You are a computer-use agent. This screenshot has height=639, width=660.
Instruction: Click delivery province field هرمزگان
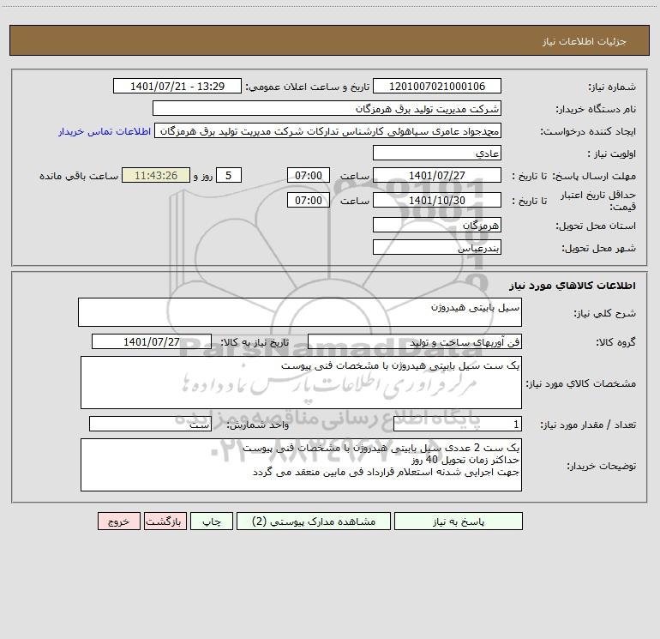pos(437,225)
